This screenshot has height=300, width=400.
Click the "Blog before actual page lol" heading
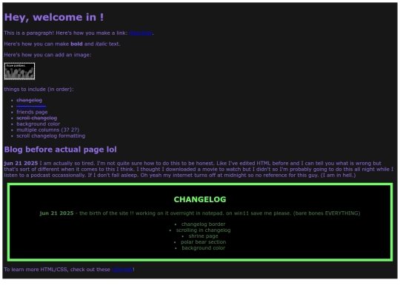[x=60, y=150]
